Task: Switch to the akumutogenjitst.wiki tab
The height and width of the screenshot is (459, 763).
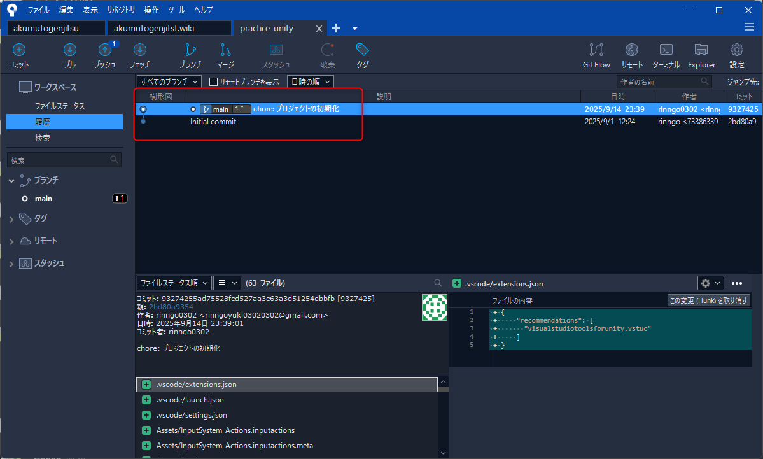Action: click(x=169, y=28)
